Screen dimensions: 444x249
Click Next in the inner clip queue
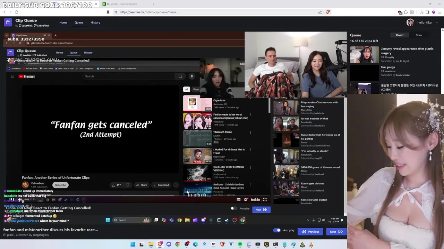[x=261, y=210]
